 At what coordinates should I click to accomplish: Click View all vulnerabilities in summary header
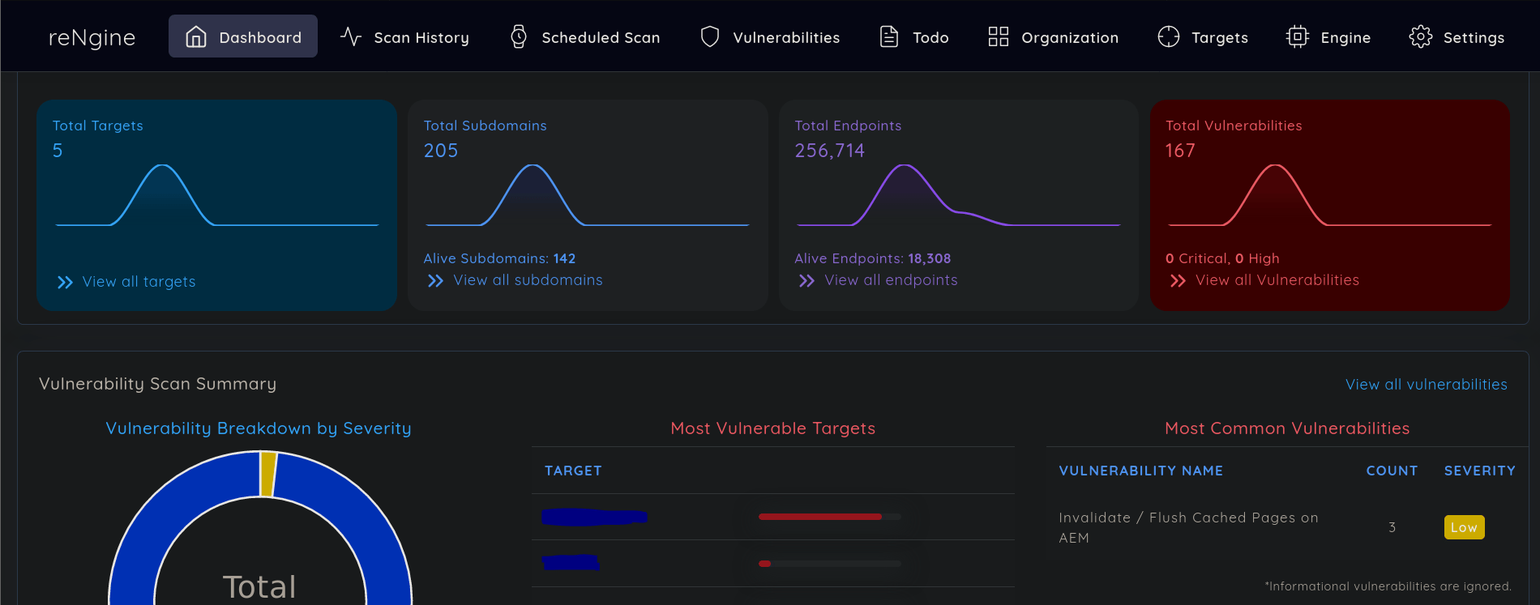click(x=1427, y=385)
